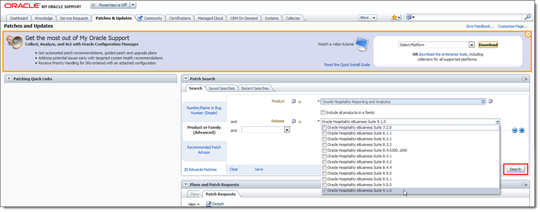
Task: Switch to the Knowledge tab
Action: click(x=44, y=18)
